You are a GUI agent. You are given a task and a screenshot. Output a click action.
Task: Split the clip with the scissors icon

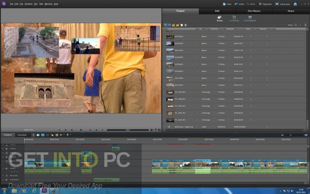tap(152, 130)
